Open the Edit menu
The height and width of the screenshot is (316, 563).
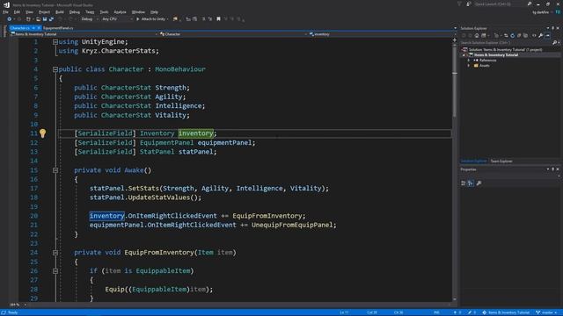[x=17, y=11]
